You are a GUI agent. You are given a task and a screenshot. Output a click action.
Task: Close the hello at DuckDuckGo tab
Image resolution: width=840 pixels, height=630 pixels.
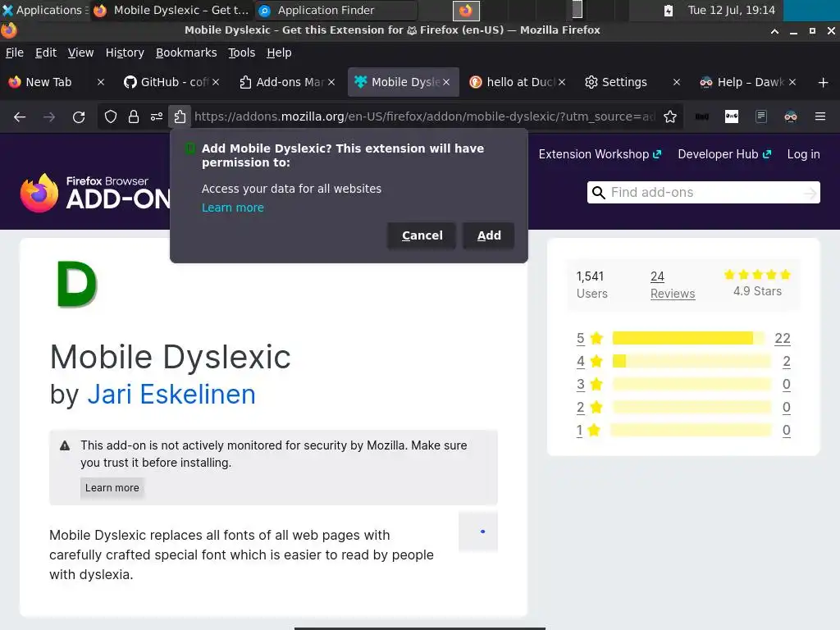pyautogui.click(x=561, y=82)
